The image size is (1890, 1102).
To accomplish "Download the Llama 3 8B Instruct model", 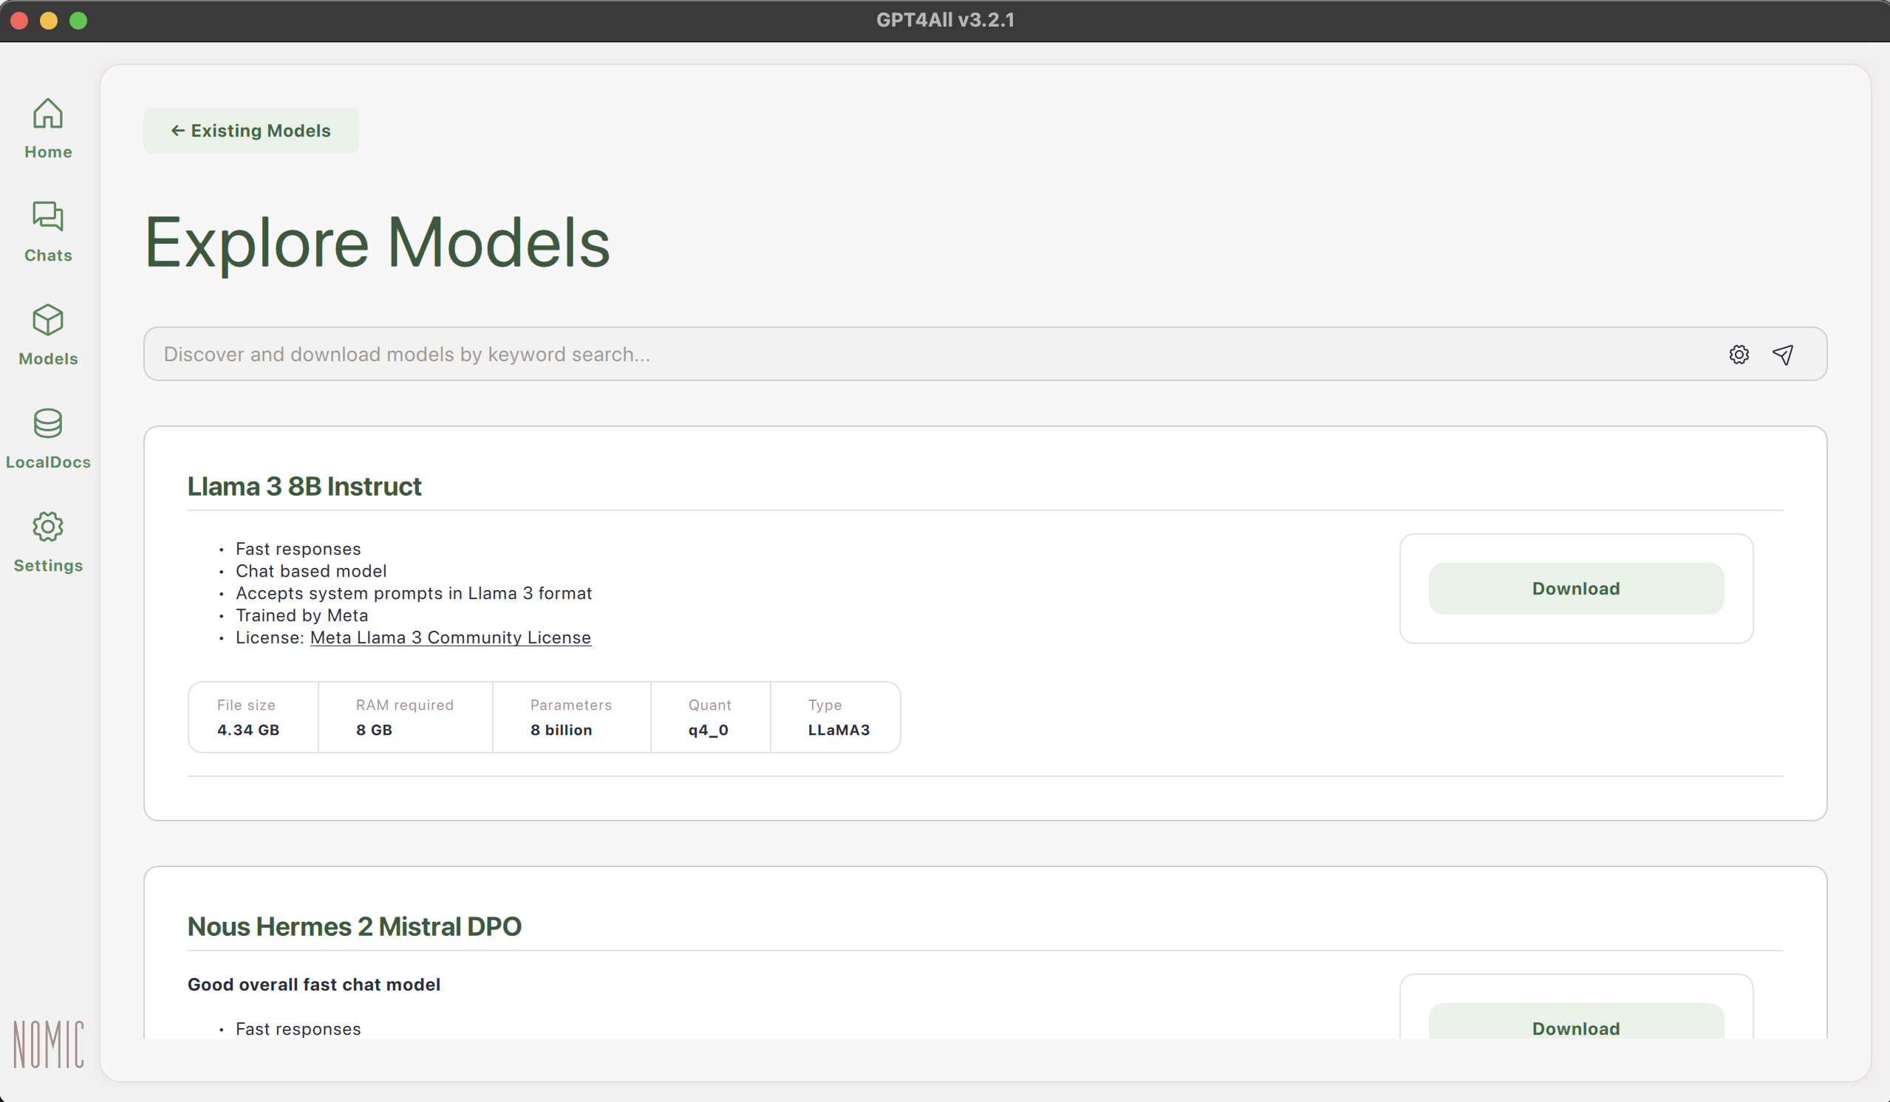I will point(1576,589).
